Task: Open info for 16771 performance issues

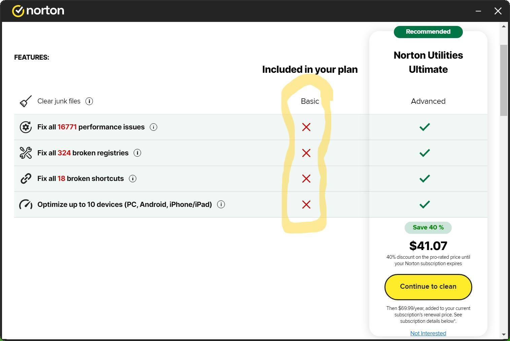Action: [x=154, y=127]
